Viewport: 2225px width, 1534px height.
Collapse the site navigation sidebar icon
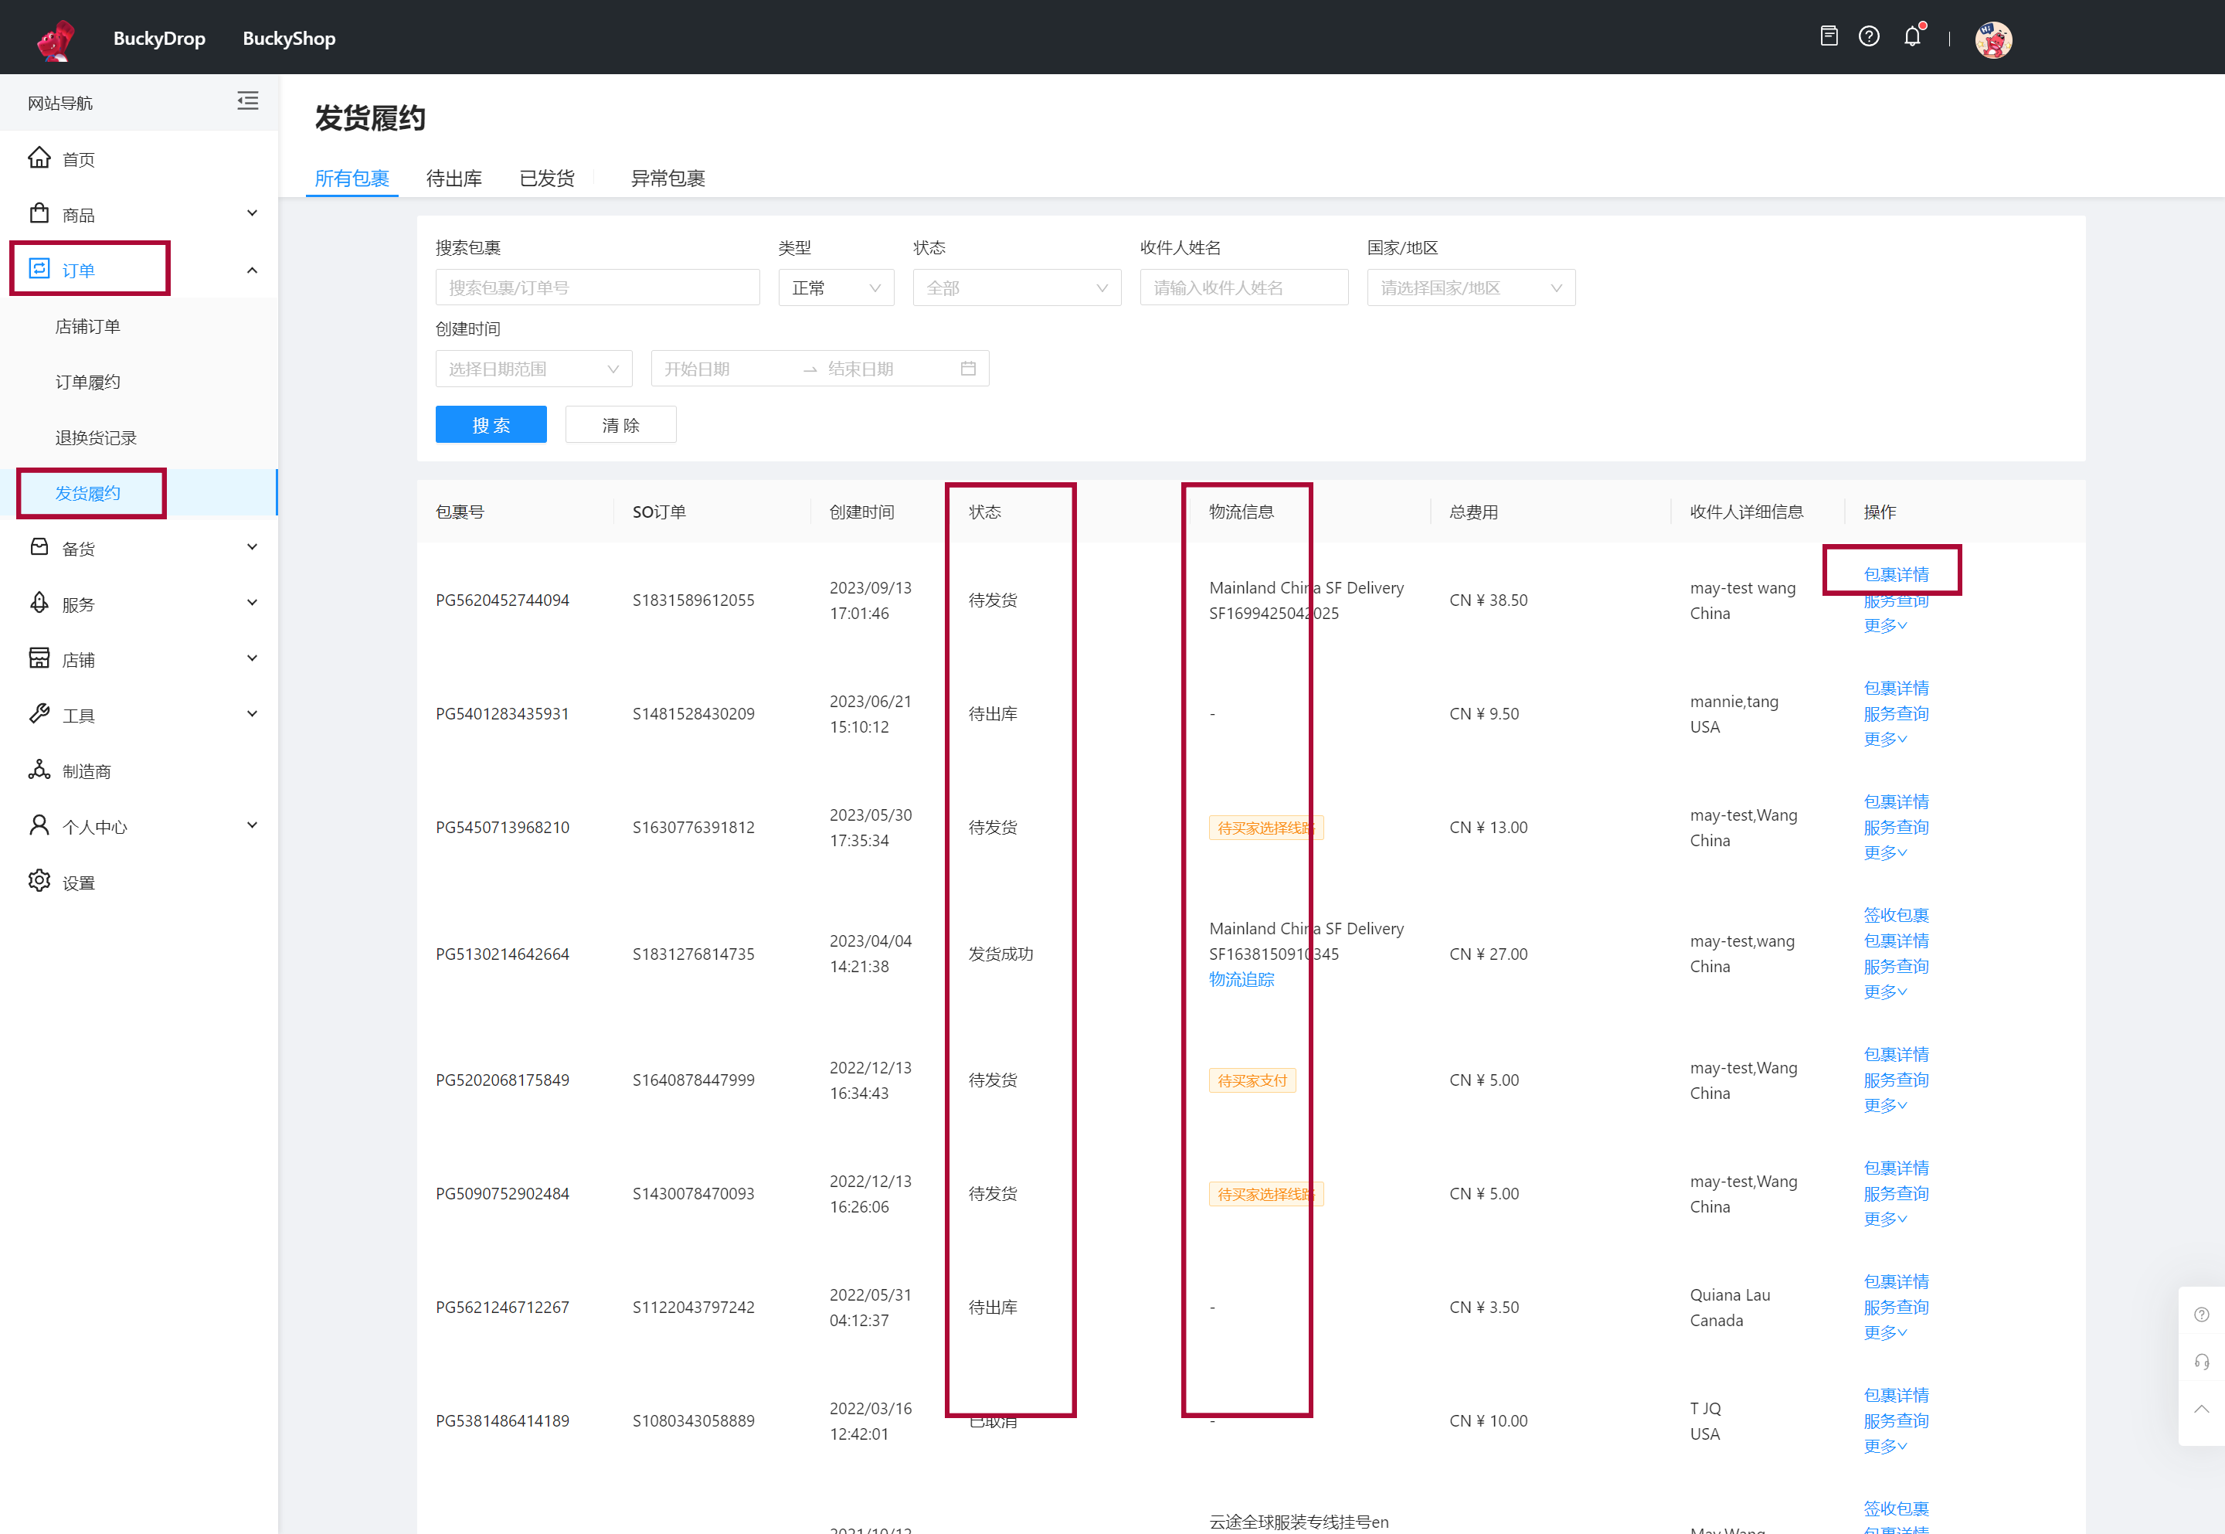[248, 101]
